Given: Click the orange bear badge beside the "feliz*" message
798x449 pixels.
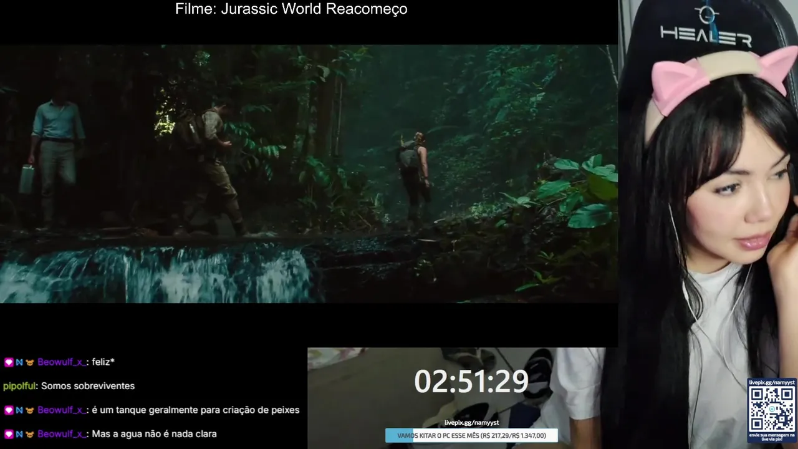Looking at the screenshot, I should tap(29, 362).
